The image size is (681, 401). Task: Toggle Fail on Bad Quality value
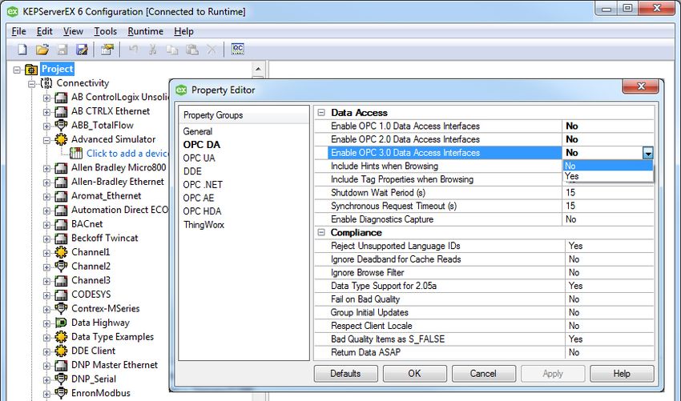click(x=610, y=299)
